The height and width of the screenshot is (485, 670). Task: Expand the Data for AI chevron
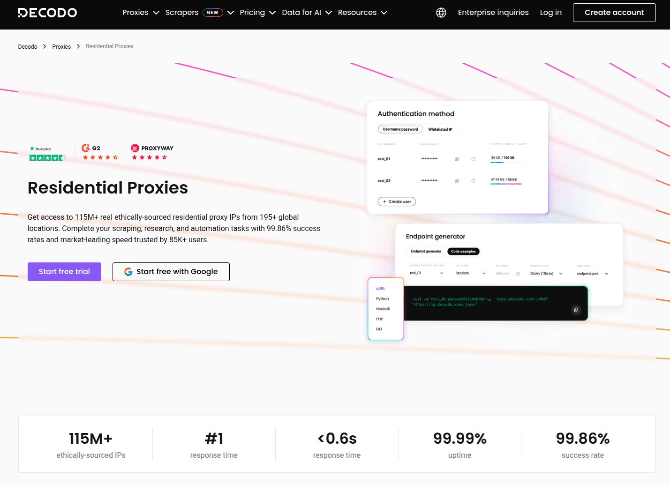coord(329,13)
